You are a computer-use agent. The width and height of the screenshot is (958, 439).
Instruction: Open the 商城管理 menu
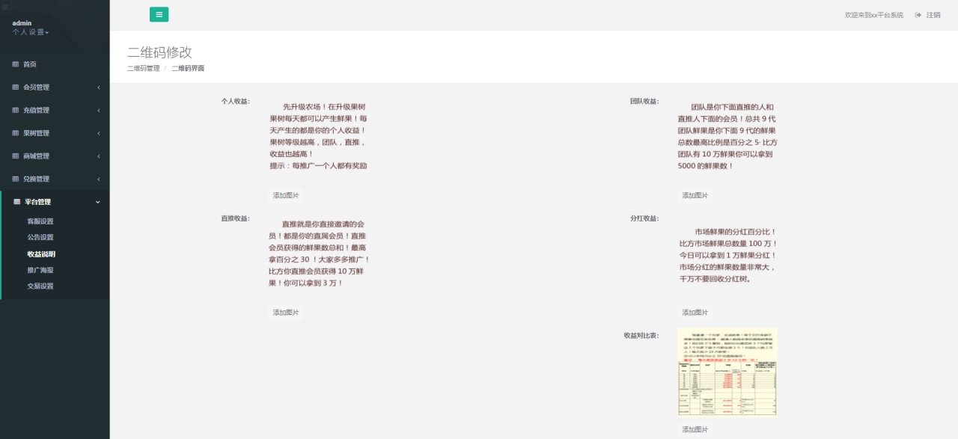[x=37, y=156]
